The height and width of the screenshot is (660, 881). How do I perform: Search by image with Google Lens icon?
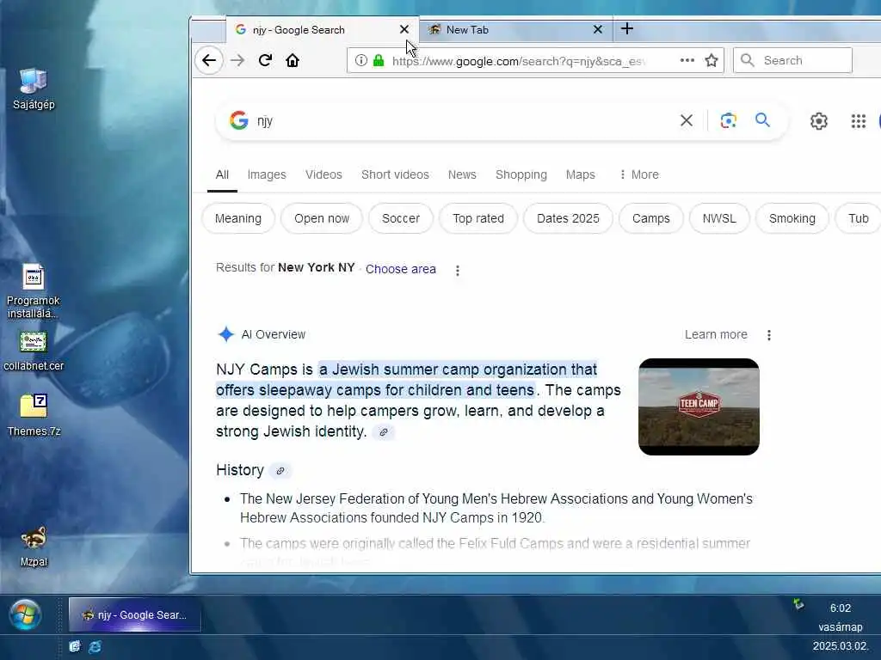pos(728,120)
